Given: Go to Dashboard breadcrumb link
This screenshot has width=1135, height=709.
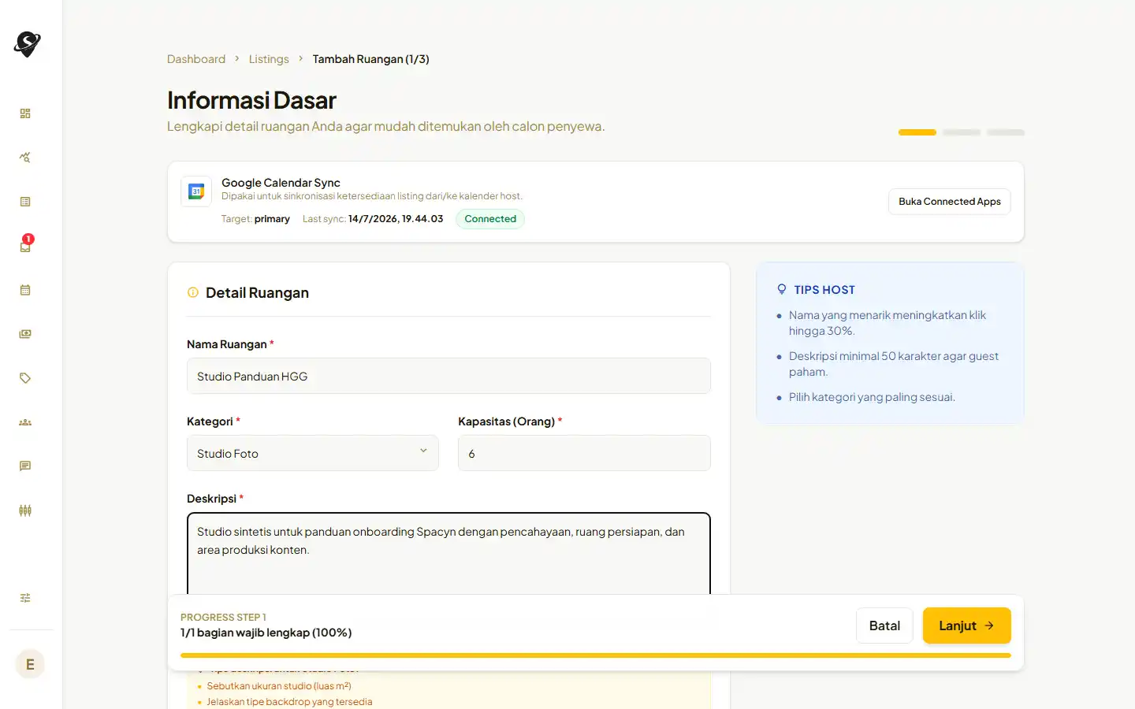Looking at the screenshot, I should [196, 59].
